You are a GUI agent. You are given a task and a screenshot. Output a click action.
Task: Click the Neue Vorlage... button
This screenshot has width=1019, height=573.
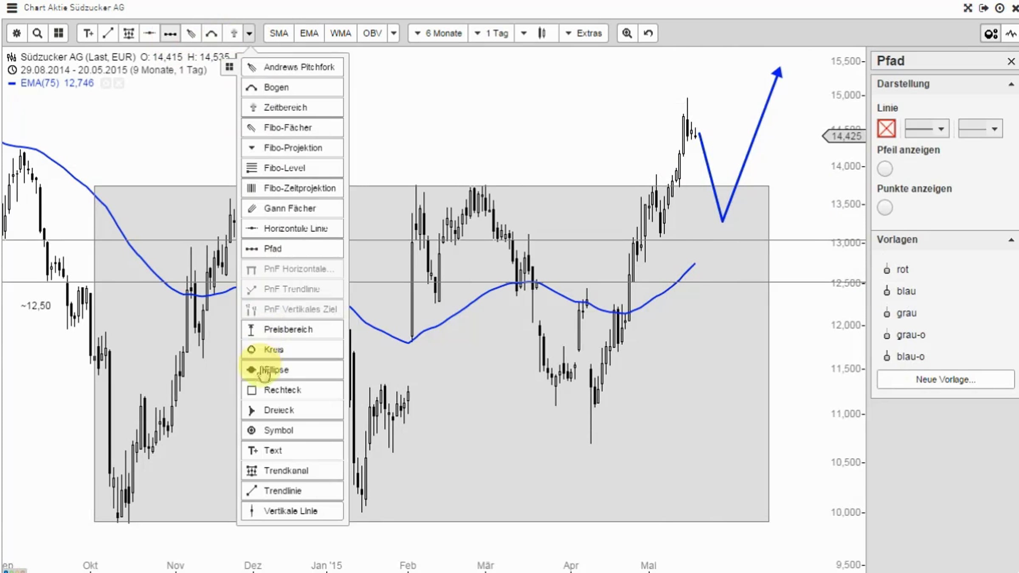click(x=946, y=379)
